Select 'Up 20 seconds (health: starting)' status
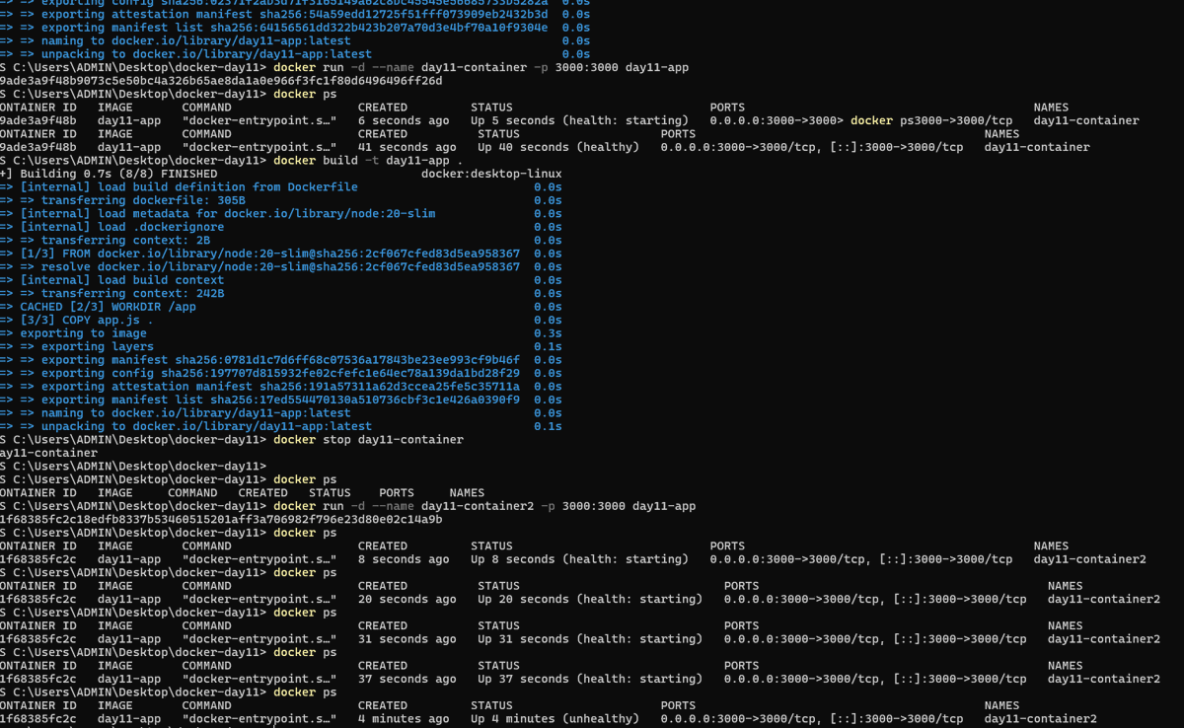This screenshot has height=728, width=1184. click(590, 600)
